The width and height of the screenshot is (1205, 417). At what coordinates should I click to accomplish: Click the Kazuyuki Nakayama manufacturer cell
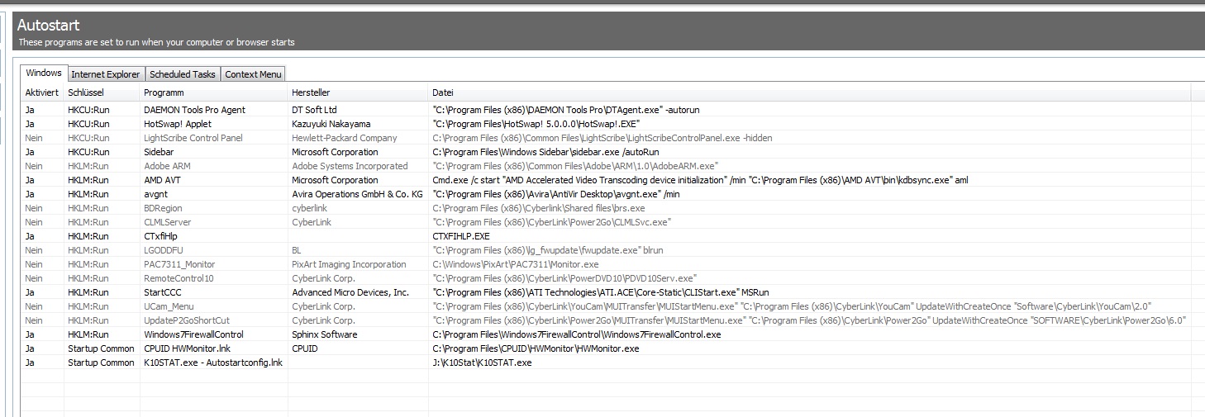tap(331, 124)
